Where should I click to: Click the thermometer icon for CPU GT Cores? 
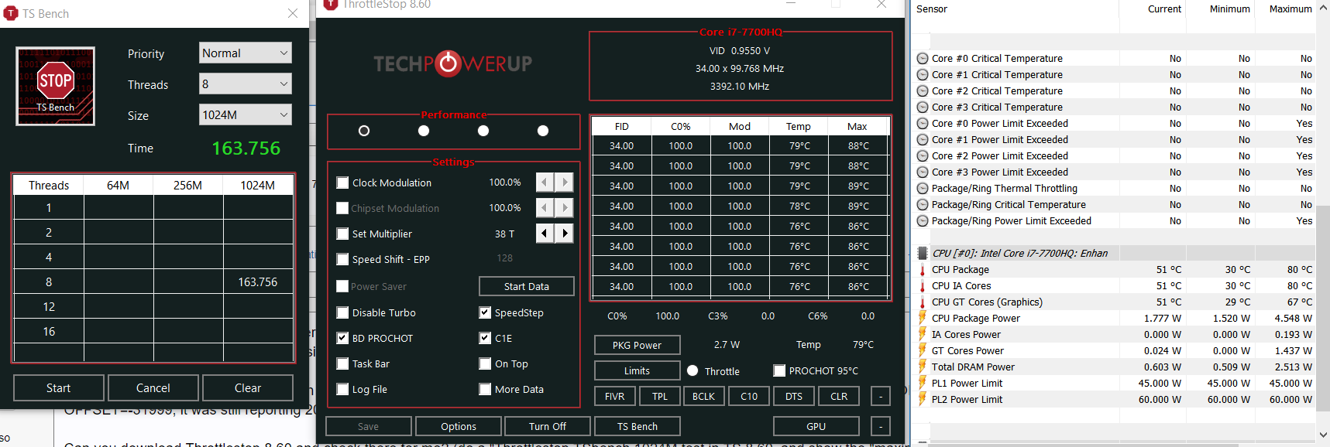coord(922,302)
